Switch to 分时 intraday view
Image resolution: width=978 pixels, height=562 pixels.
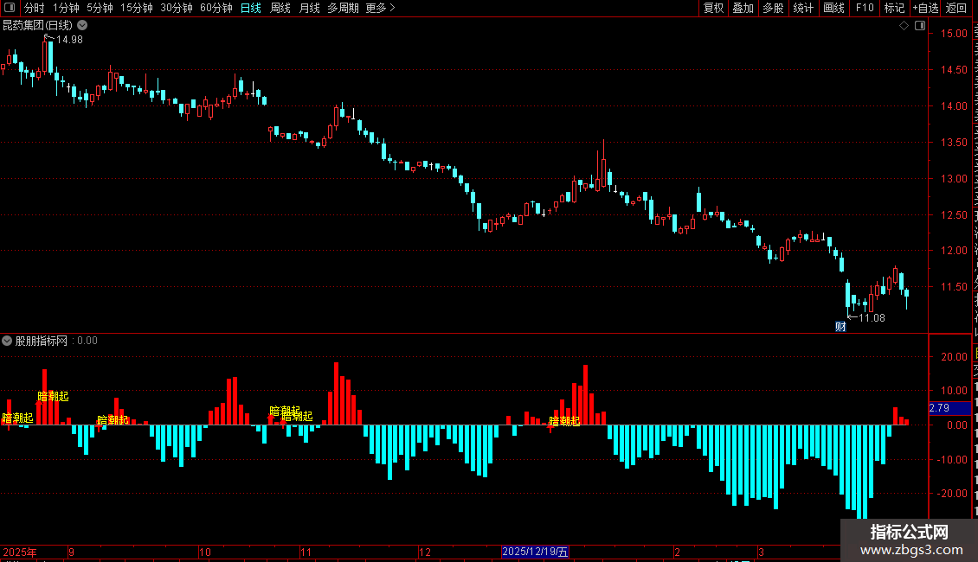click(x=34, y=8)
